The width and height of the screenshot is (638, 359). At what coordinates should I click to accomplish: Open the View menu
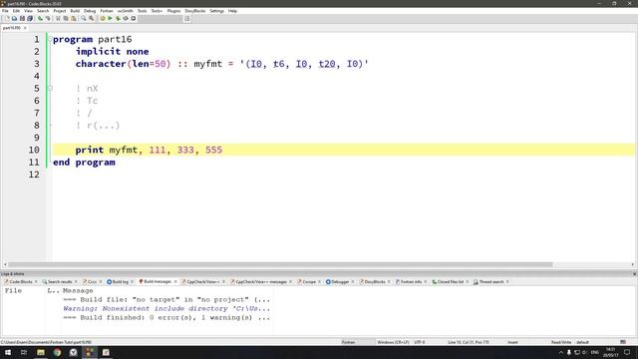click(x=28, y=11)
